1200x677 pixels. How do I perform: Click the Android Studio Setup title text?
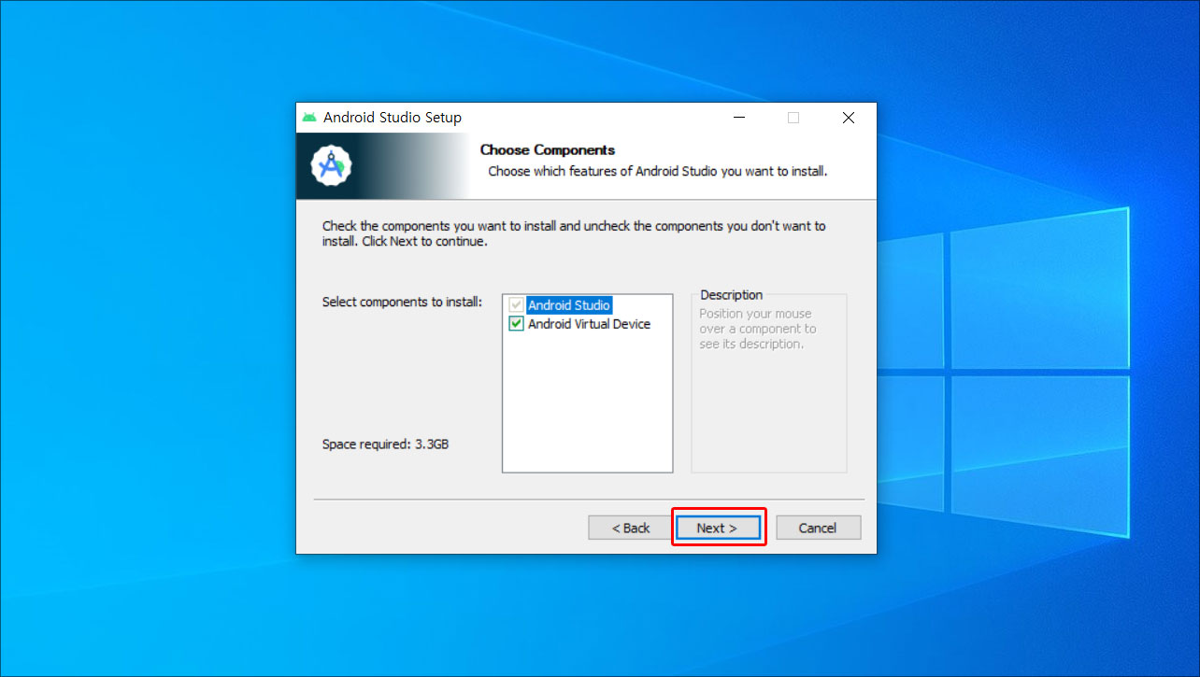393,118
